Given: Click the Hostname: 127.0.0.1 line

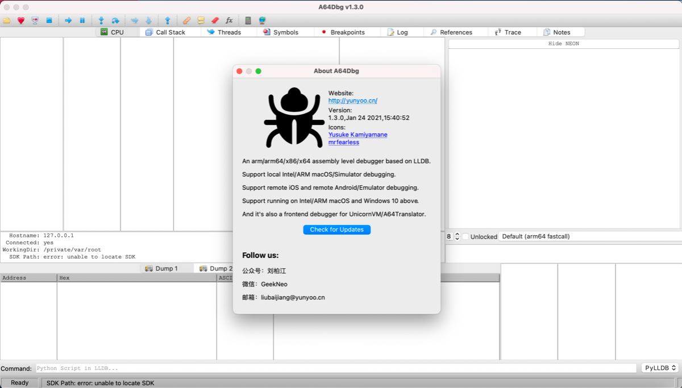Looking at the screenshot, I should coord(41,235).
